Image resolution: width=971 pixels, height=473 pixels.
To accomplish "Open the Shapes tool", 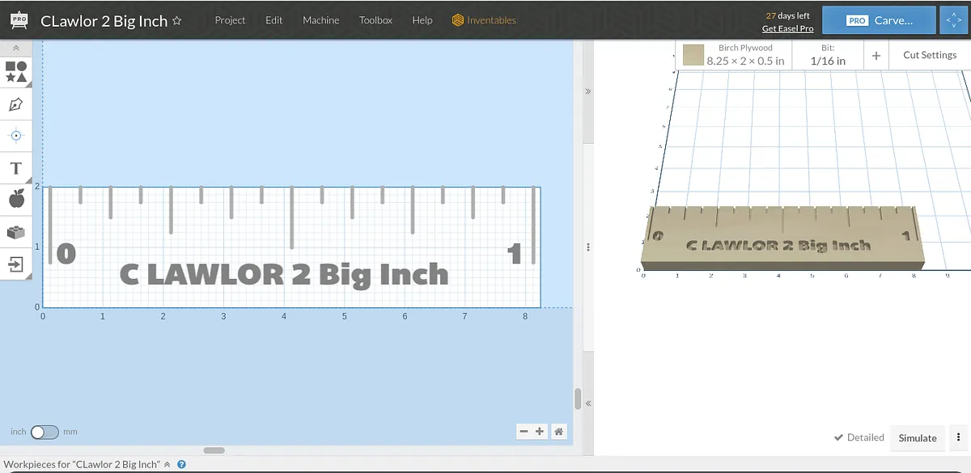I will coord(15,71).
